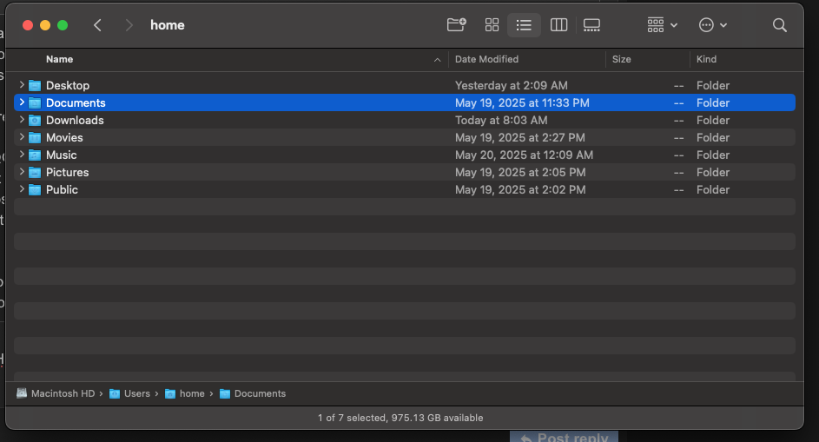819x442 pixels.
Task: Open Macintosh HD in the path bar
Action: point(56,393)
